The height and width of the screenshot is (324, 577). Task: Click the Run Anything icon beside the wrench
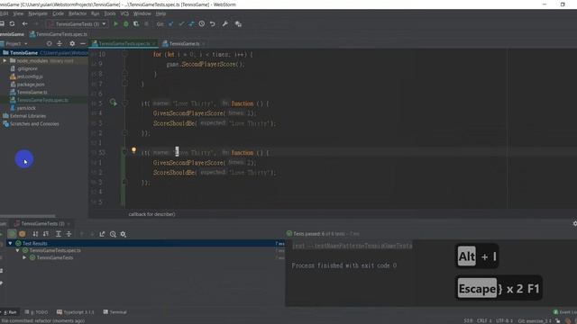point(238,24)
